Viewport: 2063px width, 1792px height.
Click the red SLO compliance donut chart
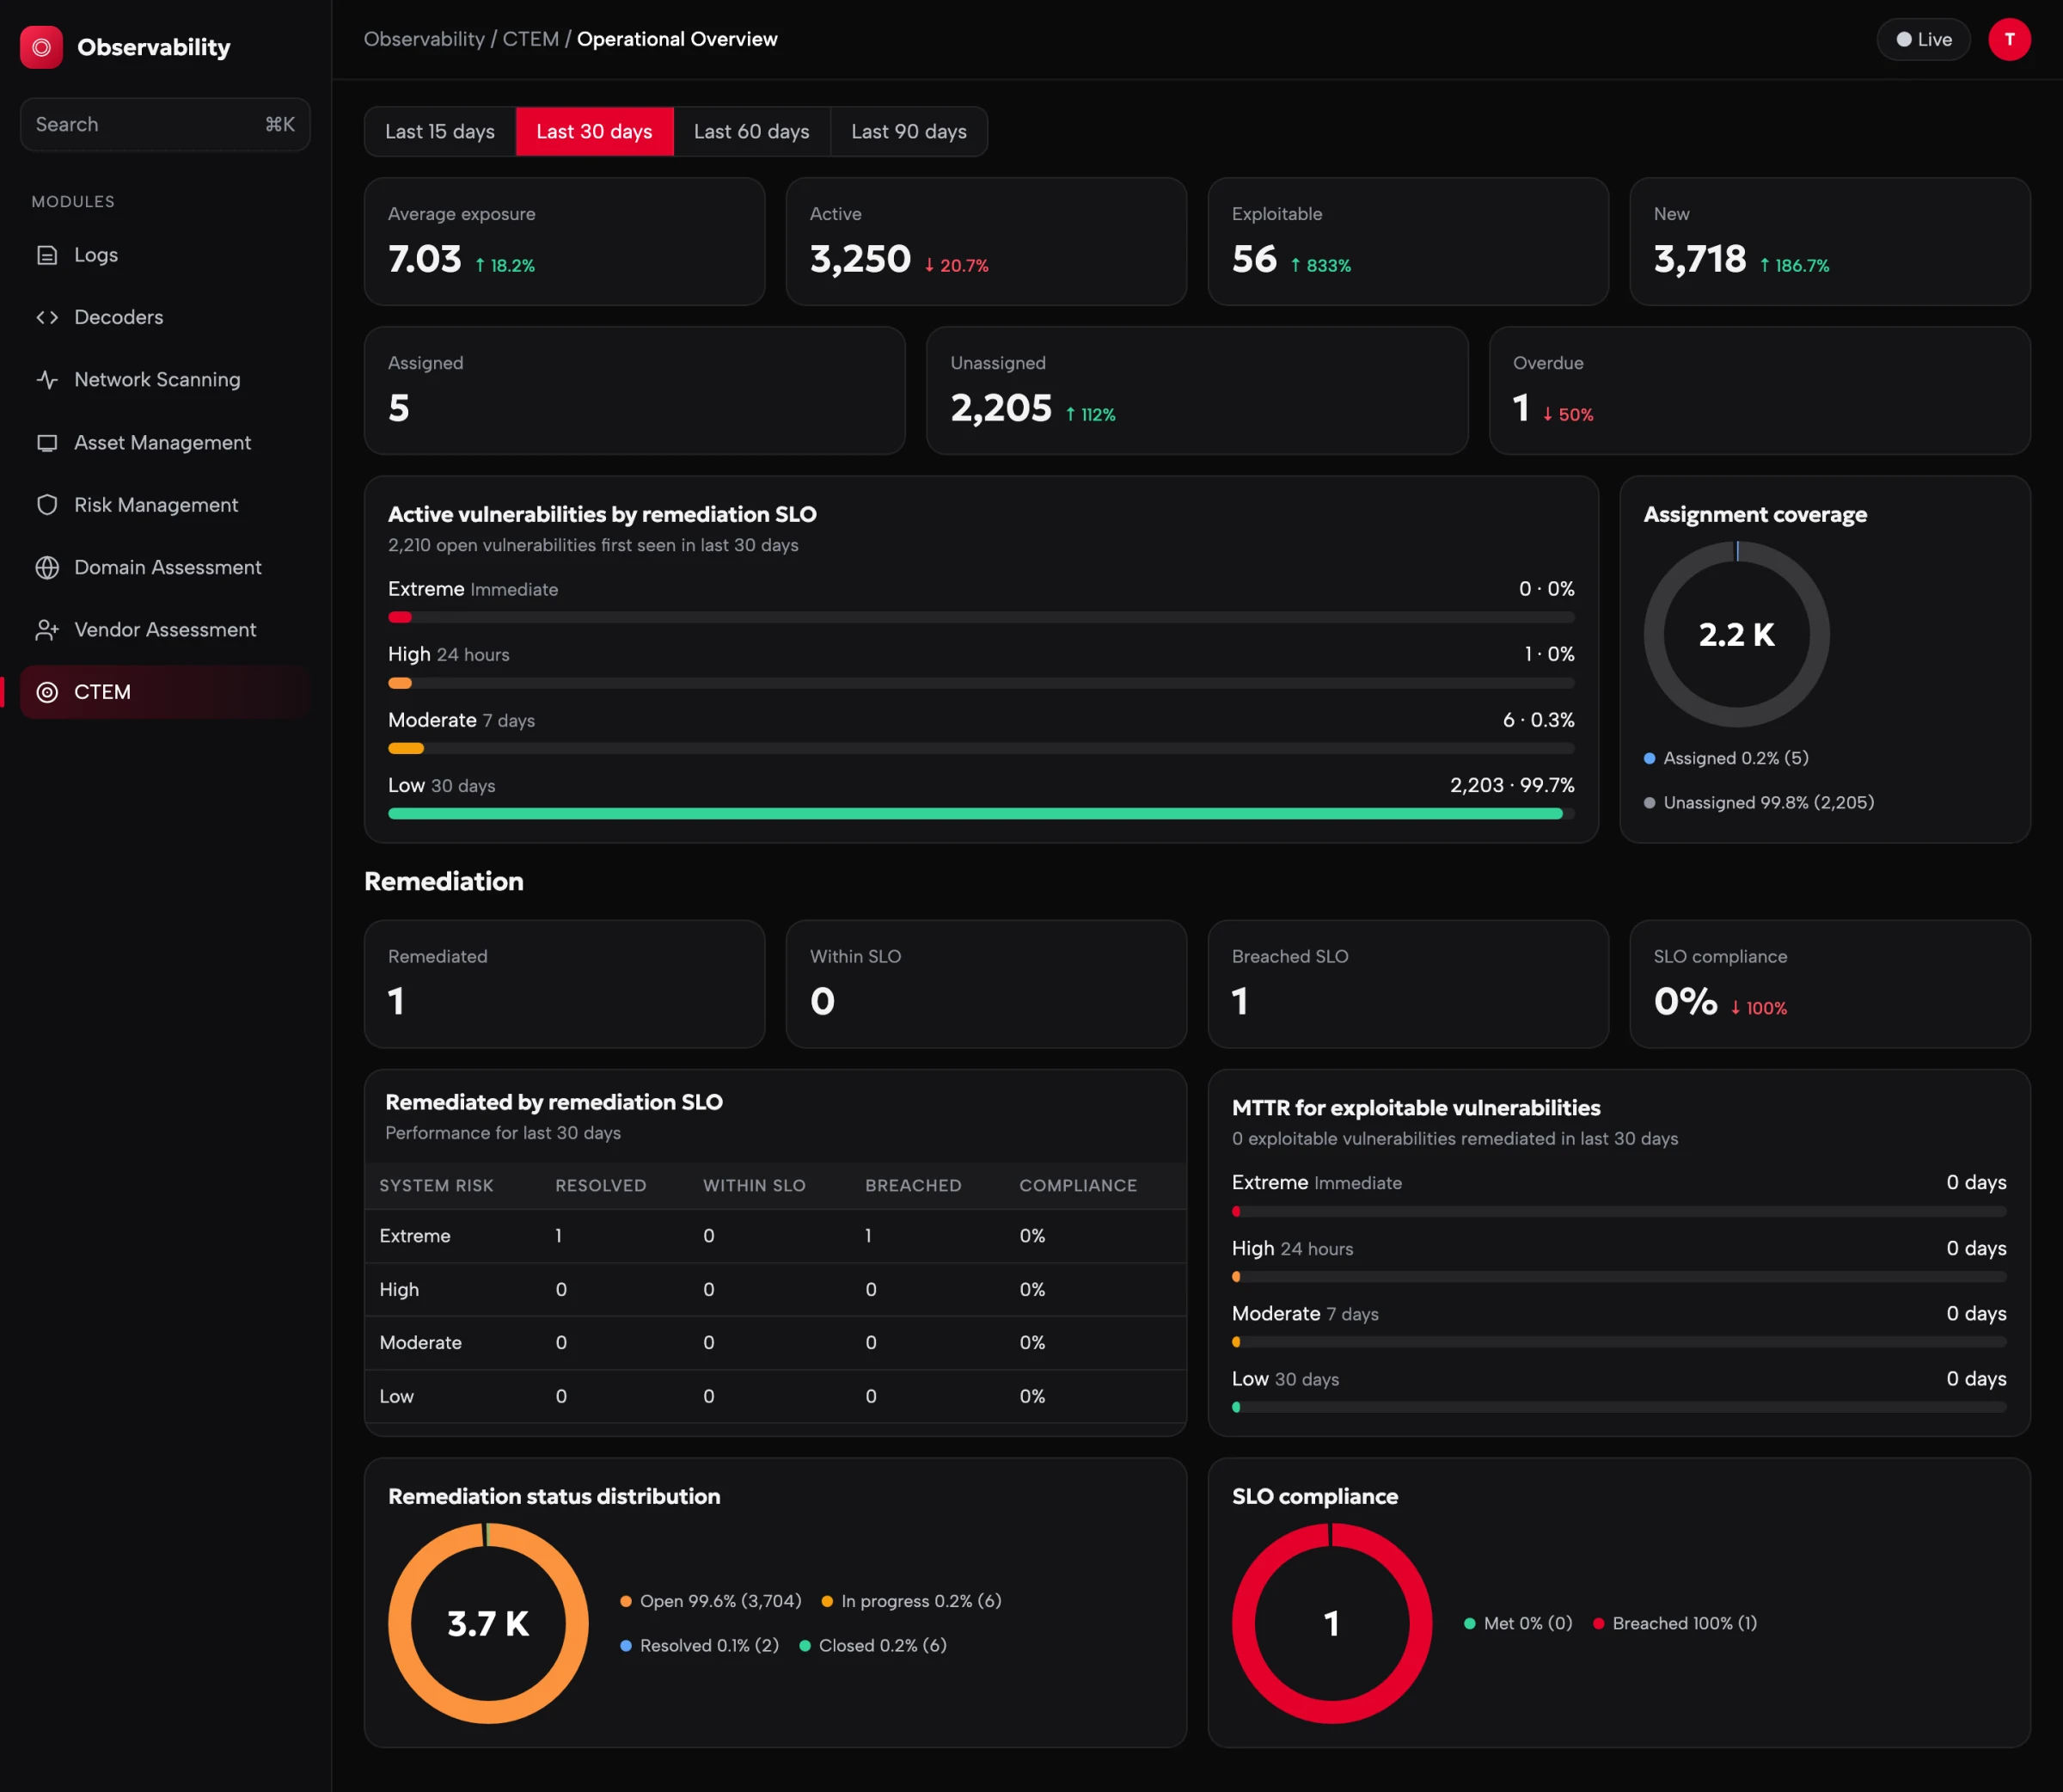click(1331, 1624)
